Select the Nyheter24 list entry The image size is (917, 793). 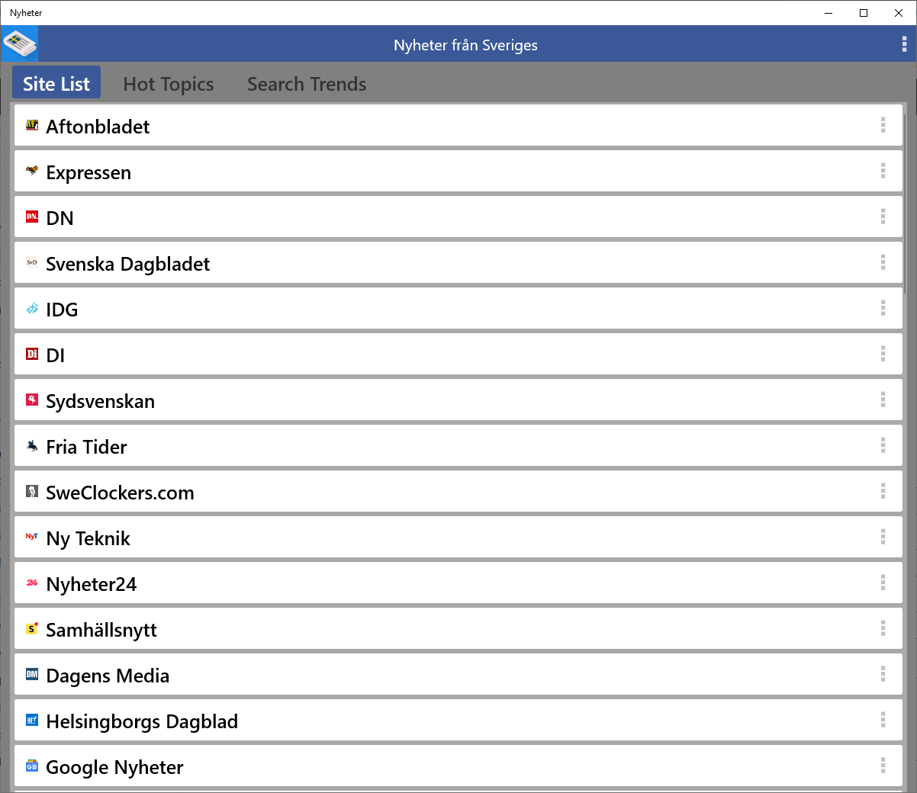click(458, 583)
